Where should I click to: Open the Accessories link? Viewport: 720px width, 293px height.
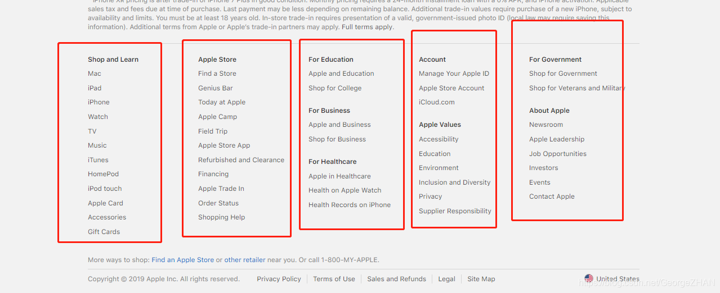point(107,217)
